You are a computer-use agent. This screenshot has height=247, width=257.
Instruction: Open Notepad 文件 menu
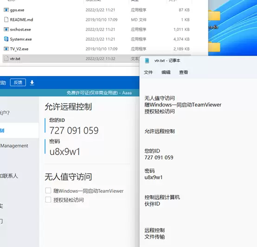click(x=148, y=72)
